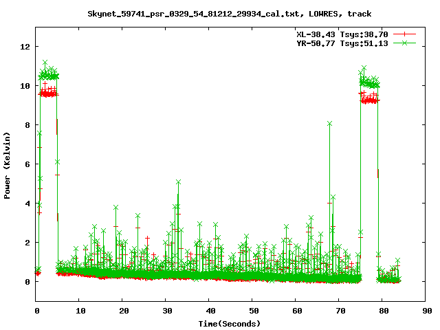Click the x-axis tick label 60
Image resolution: width=440 pixels, height=330 pixels.
click(x=297, y=311)
